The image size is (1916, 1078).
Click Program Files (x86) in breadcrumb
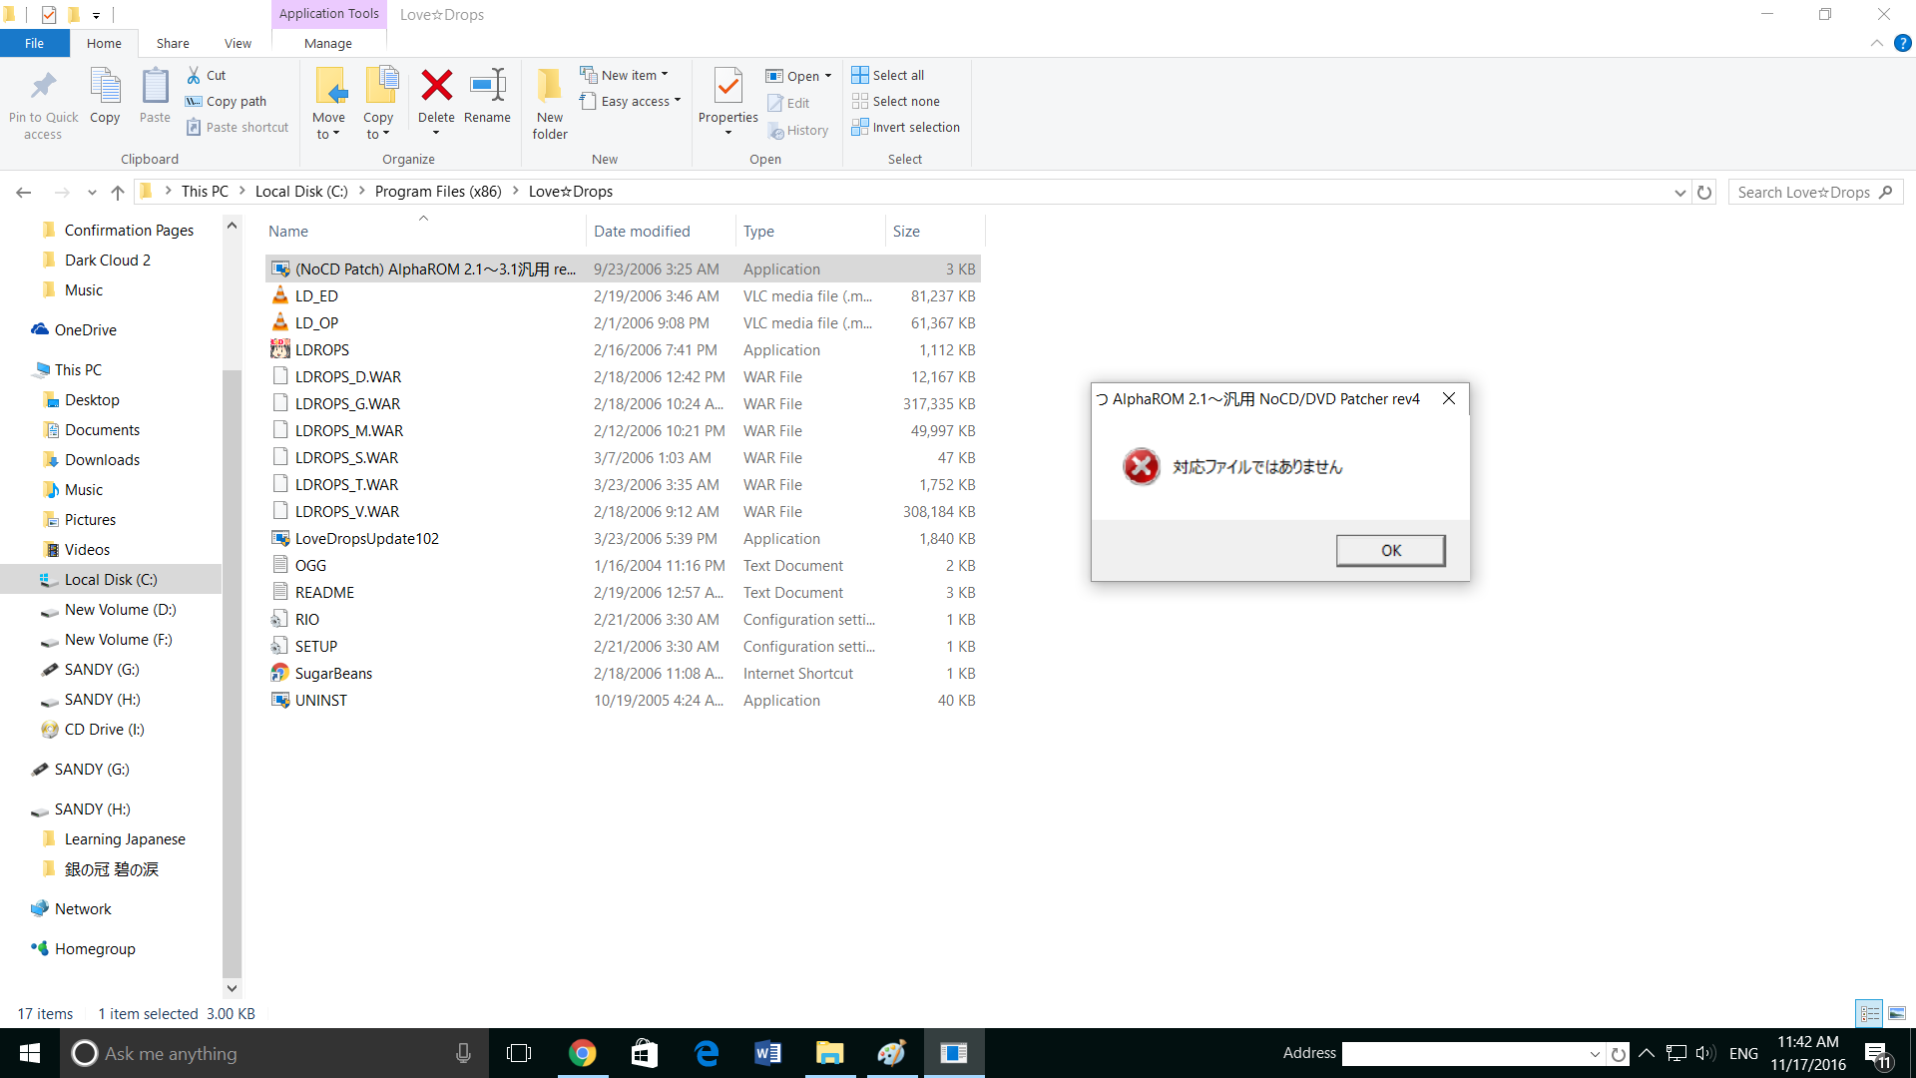click(438, 192)
